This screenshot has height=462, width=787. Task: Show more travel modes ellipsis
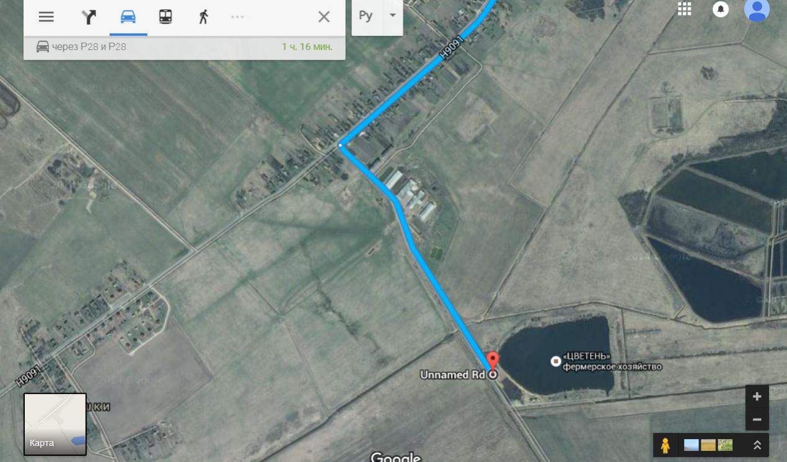[237, 17]
